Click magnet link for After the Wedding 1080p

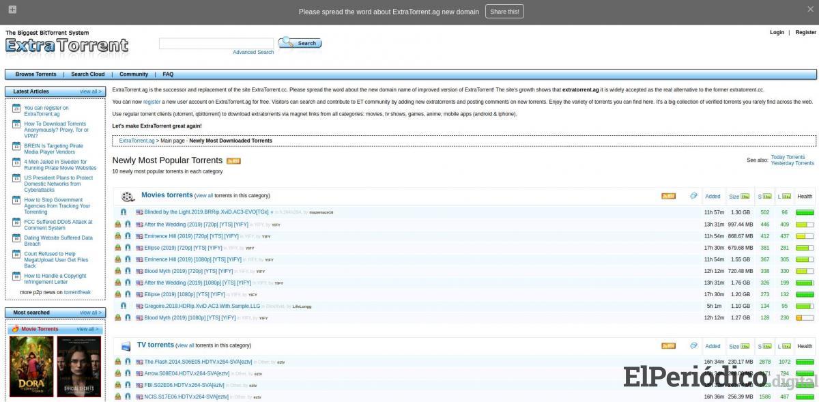point(127,283)
